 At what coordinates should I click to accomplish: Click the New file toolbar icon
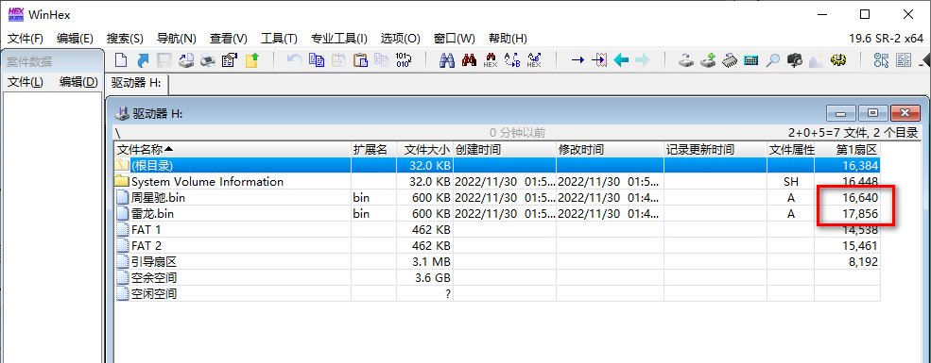121,59
